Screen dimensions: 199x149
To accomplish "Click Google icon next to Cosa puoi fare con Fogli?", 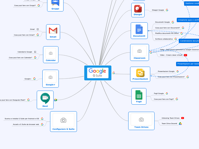I will (x=177, y=99).
